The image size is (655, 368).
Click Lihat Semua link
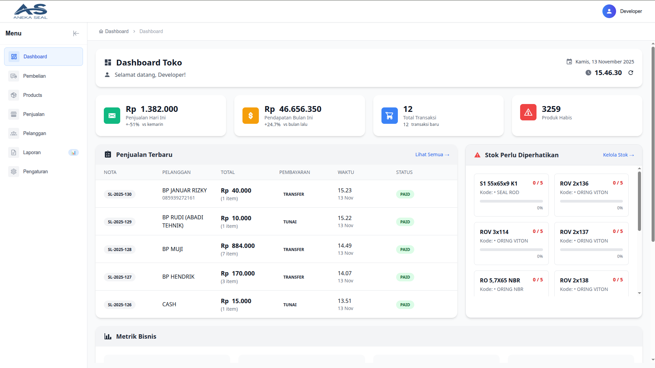(432, 154)
